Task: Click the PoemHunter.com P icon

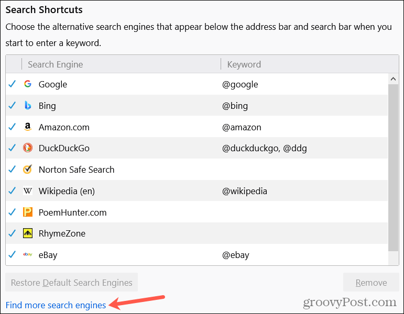Action: 28,212
